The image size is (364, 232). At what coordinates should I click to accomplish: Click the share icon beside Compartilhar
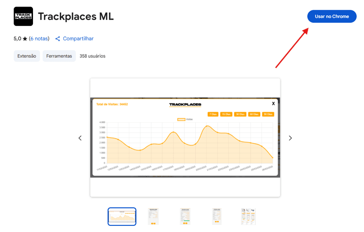(x=58, y=39)
